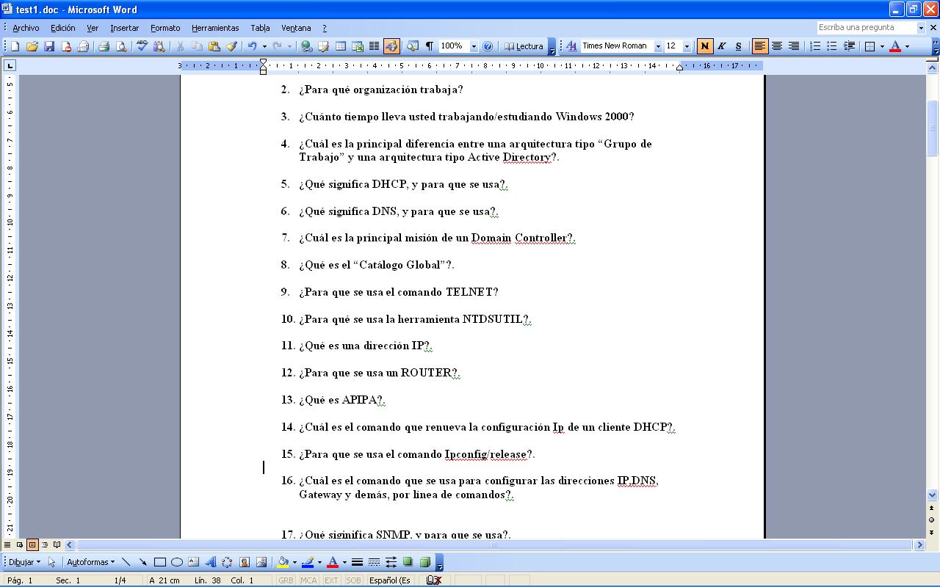
Task: Open the Herramientas menu
Action: pos(215,28)
